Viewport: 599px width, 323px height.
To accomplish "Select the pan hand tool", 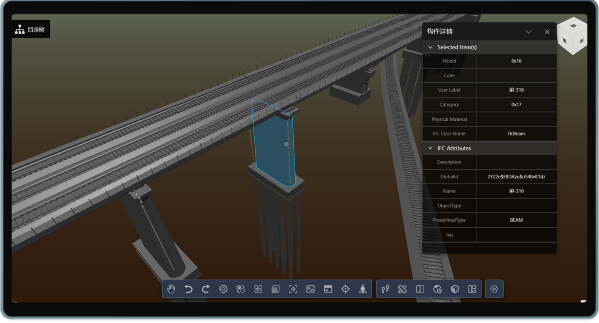I will coord(171,289).
